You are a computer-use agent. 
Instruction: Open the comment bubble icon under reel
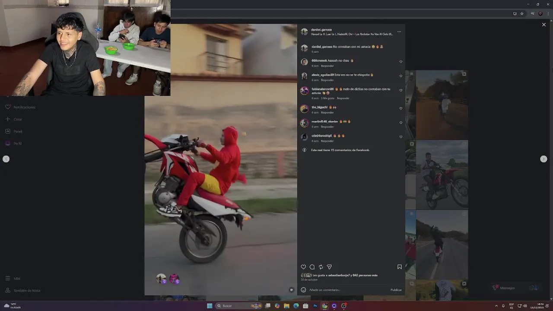point(312,267)
